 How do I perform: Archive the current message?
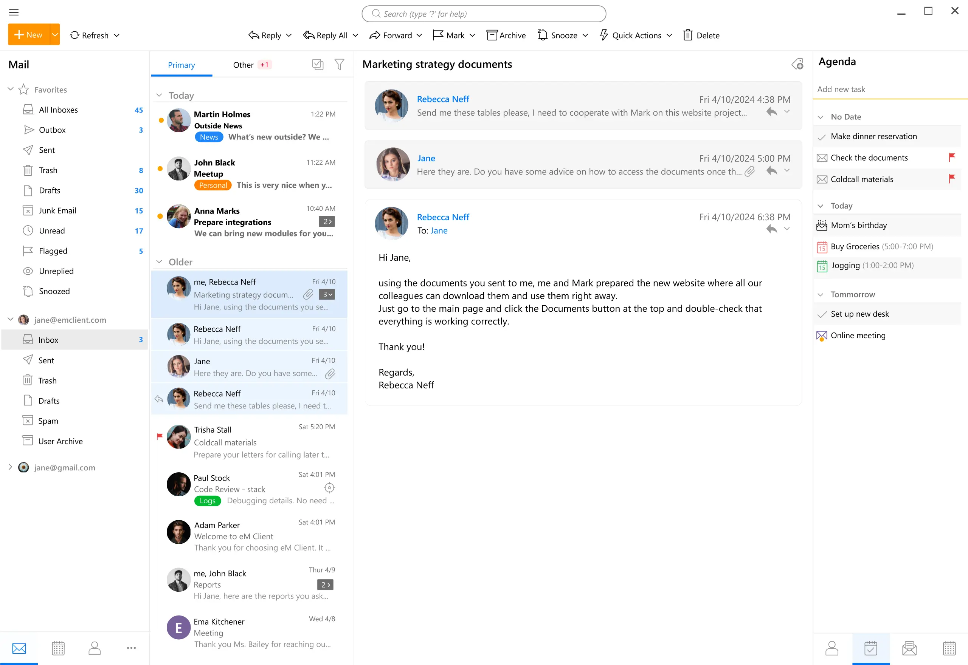click(506, 35)
